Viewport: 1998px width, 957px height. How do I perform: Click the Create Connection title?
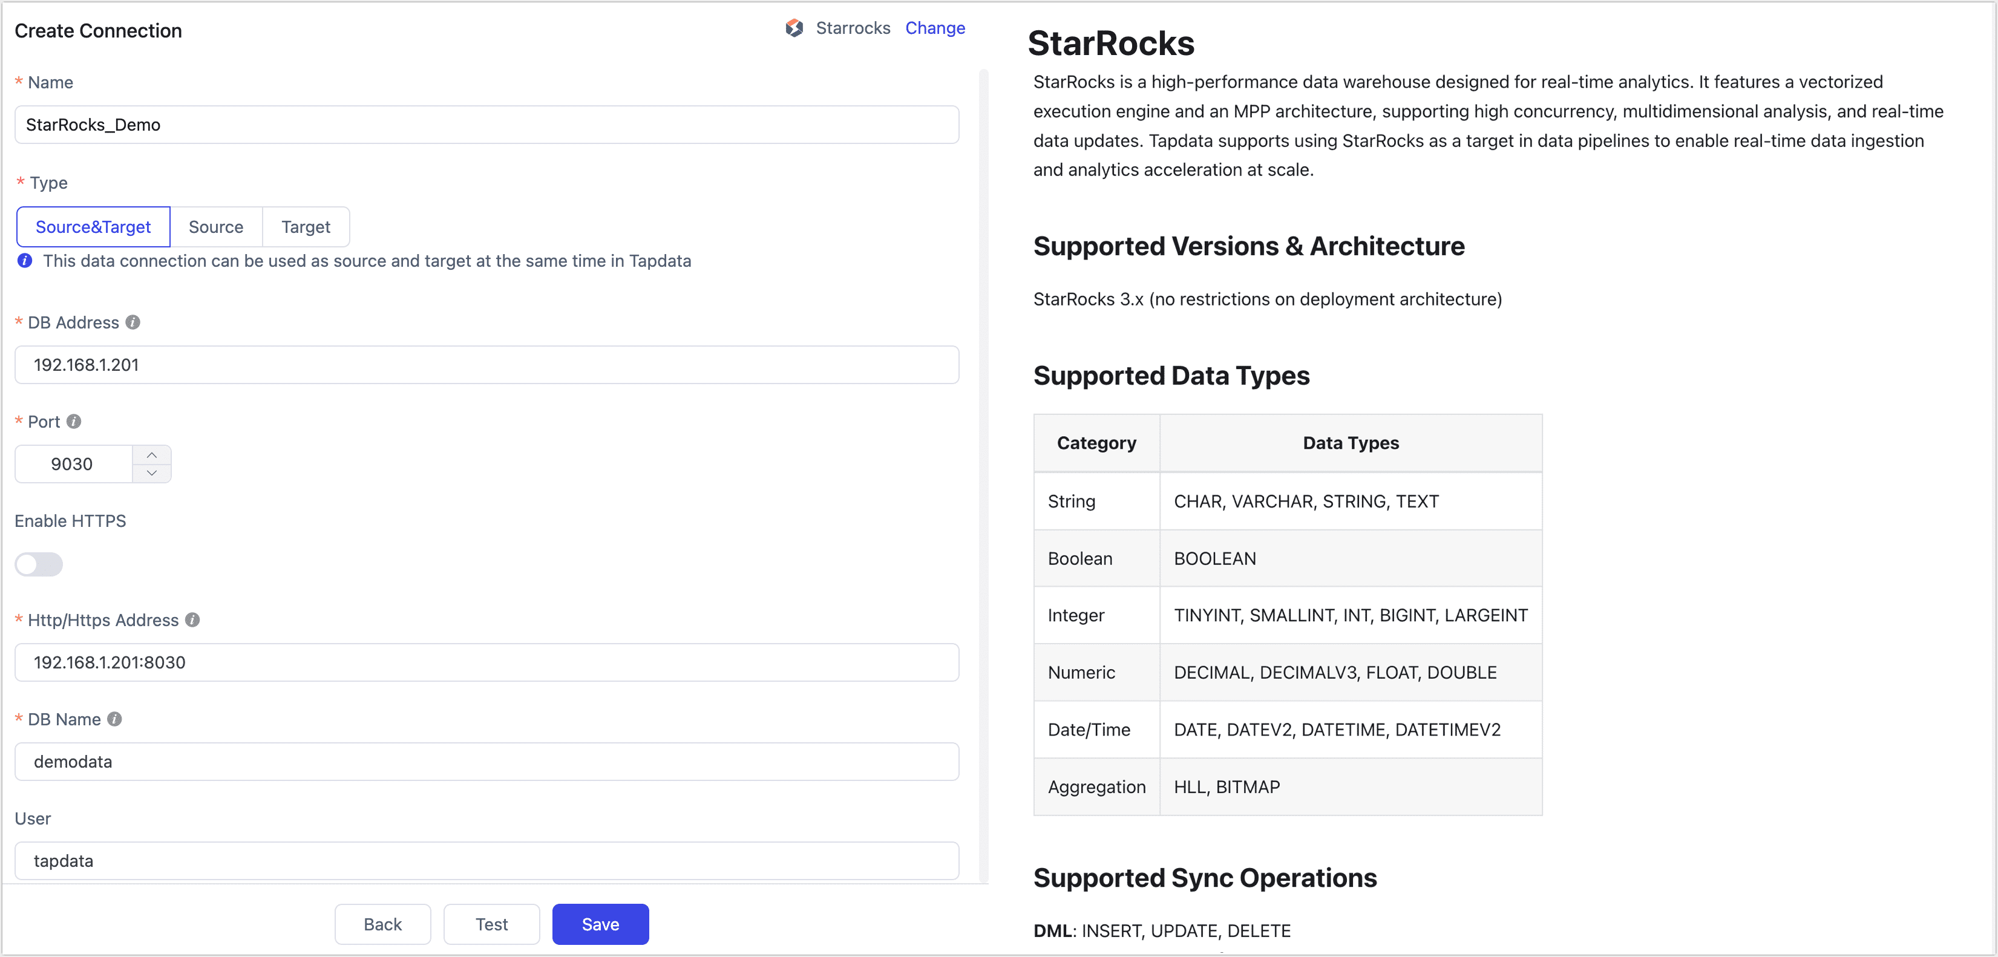tap(99, 30)
